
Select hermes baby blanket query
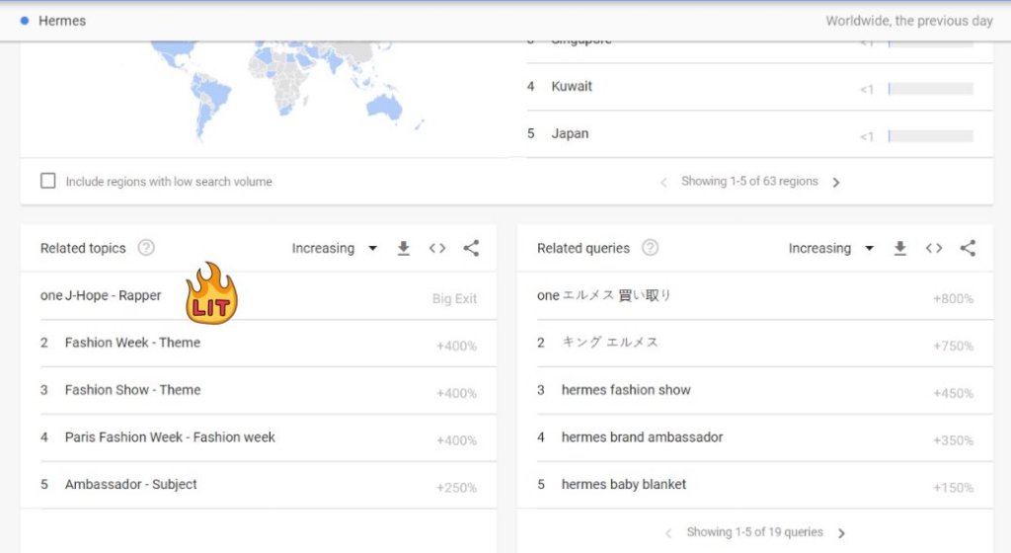[x=624, y=485]
